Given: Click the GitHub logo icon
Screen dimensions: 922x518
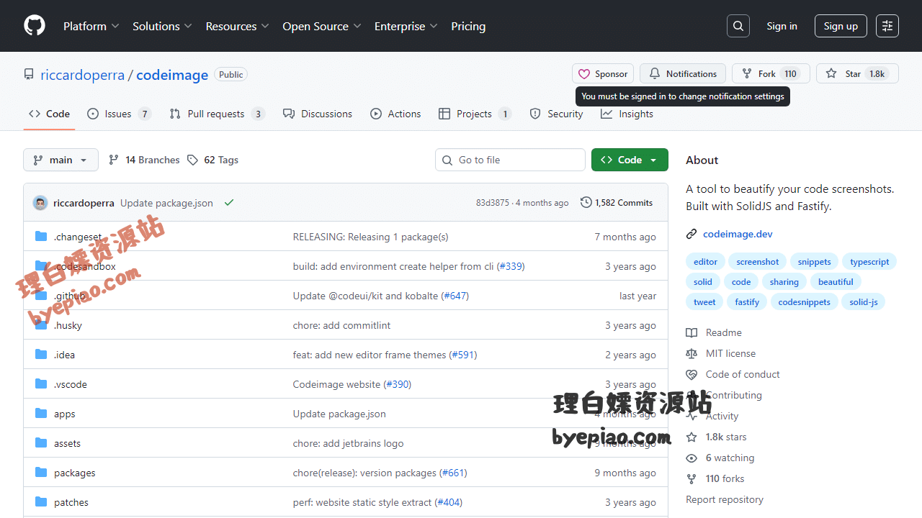Looking at the screenshot, I should [x=35, y=26].
